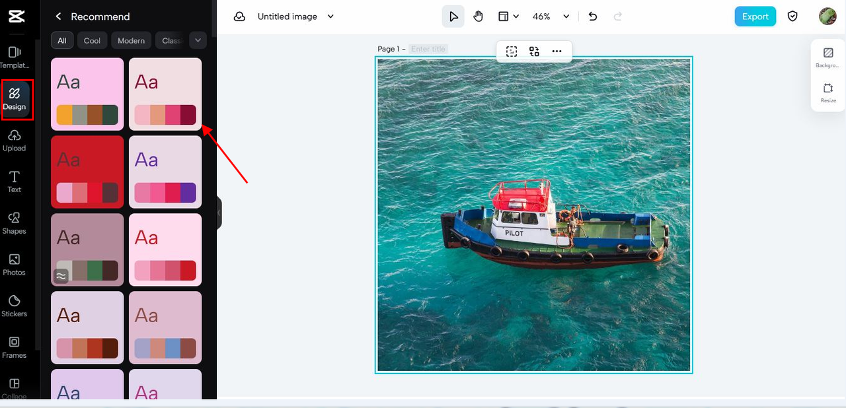Screen dimensions: 846x408
Task: Open the 46% zoom level dropdown
Action: (551, 17)
